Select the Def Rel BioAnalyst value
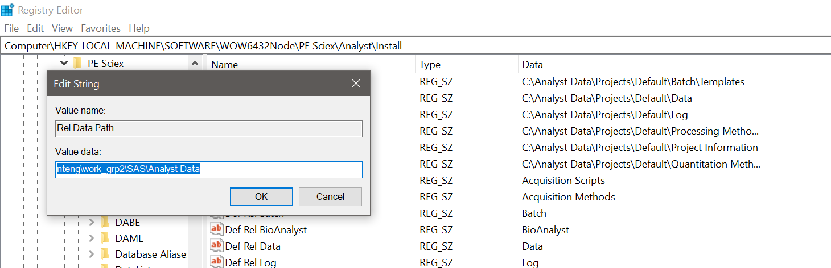The image size is (831, 268). [x=266, y=230]
